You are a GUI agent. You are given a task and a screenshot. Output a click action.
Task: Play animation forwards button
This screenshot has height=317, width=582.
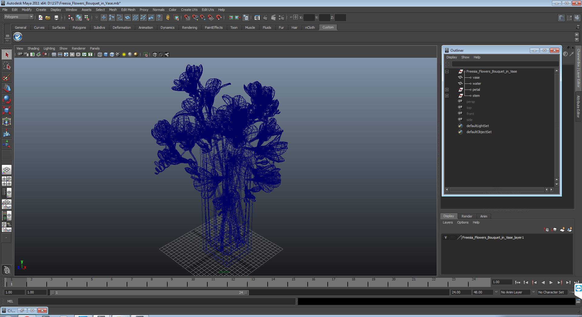click(x=551, y=283)
